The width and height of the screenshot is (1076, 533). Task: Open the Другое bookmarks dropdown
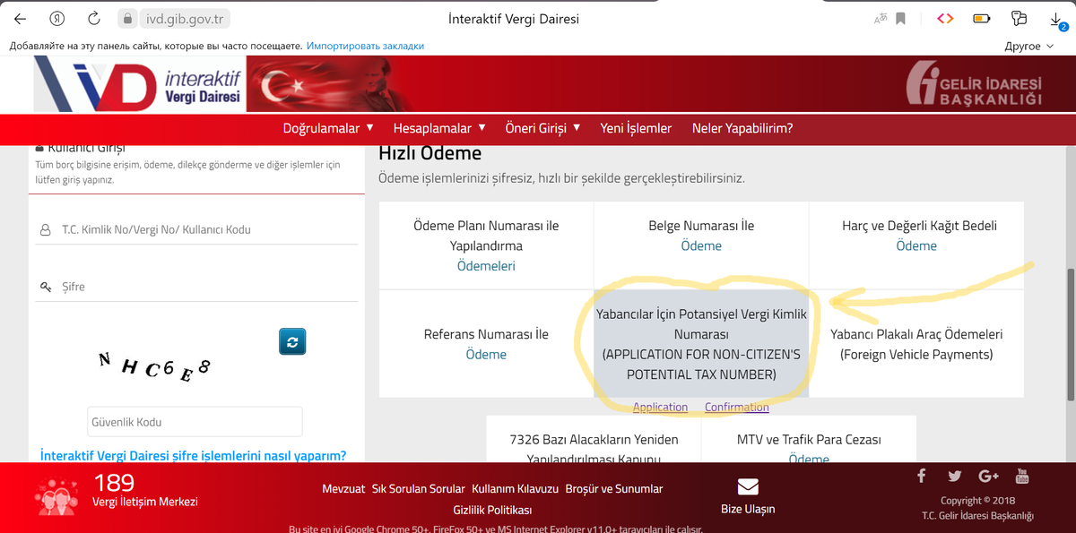[x=1028, y=46]
